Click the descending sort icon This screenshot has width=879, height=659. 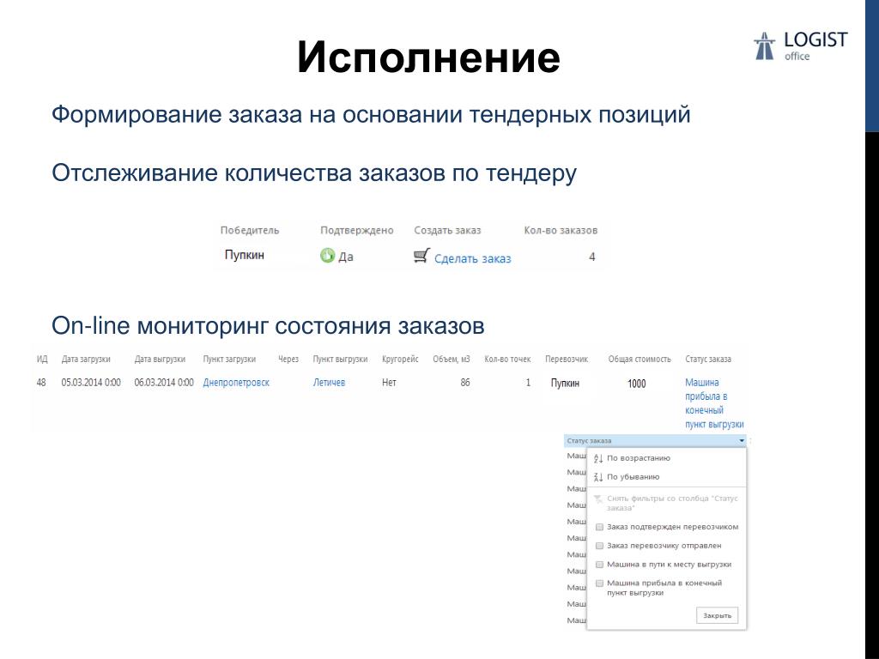(598, 477)
